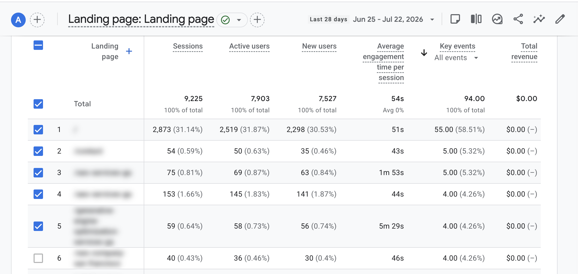Open the insights chart icon
The width and height of the screenshot is (578, 274).
tap(497, 19)
